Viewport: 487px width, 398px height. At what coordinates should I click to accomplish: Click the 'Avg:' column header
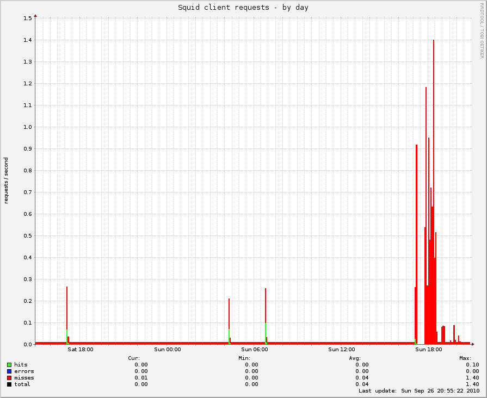tap(355, 358)
